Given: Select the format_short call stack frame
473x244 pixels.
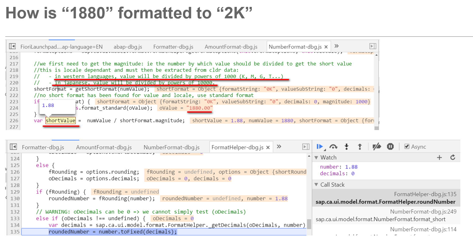Looking at the screenshot, I should (x=386, y=215).
